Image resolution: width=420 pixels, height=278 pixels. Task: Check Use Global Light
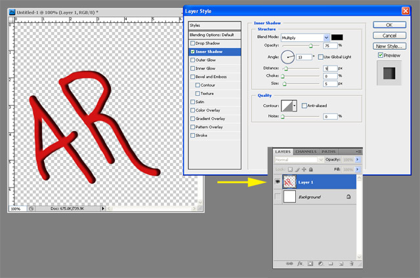click(321, 57)
